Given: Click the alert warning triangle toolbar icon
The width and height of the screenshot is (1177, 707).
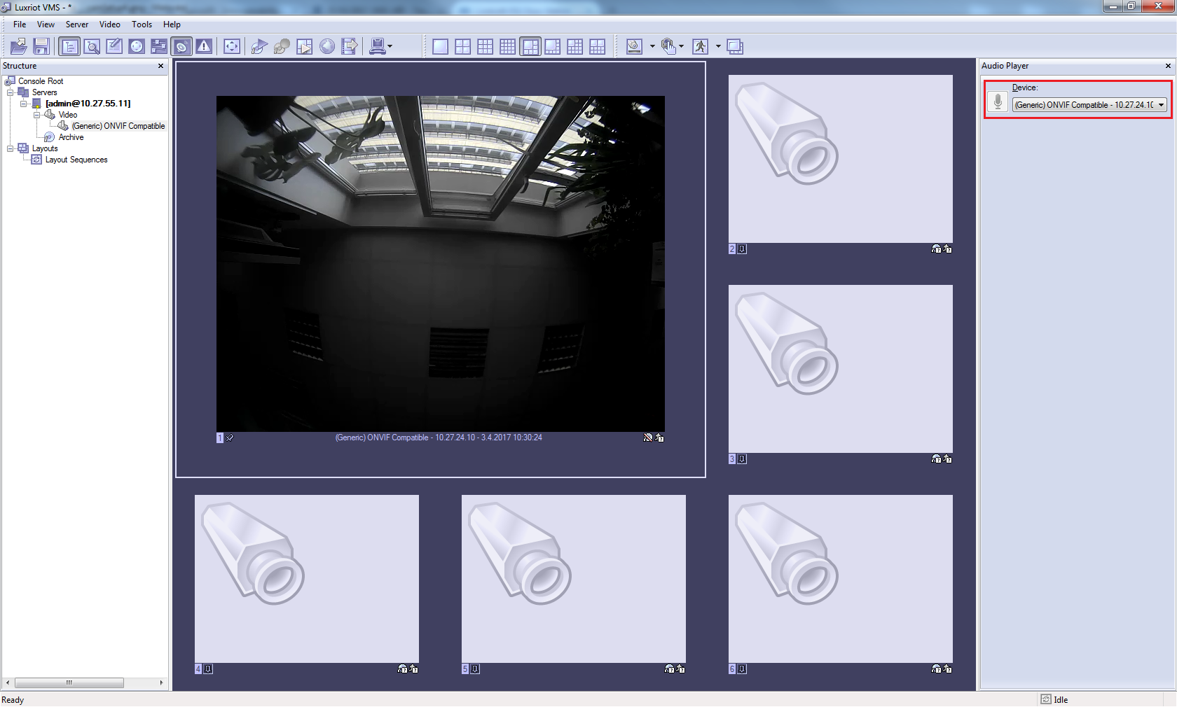Looking at the screenshot, I should point(204,47).
